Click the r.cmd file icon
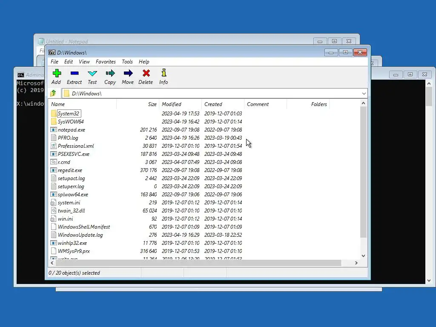 coord(54,162)
